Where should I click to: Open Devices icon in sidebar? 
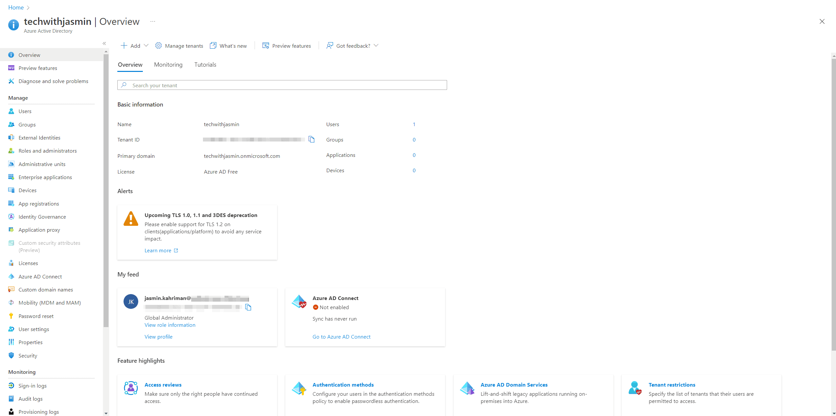point(11,190)
